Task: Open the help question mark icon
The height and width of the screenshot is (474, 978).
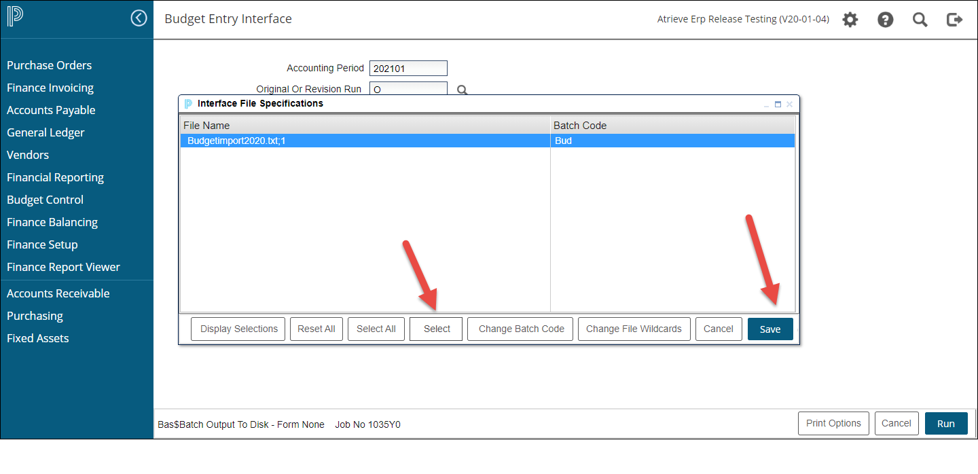Action: pyautogui.click(x=885, y=20)
